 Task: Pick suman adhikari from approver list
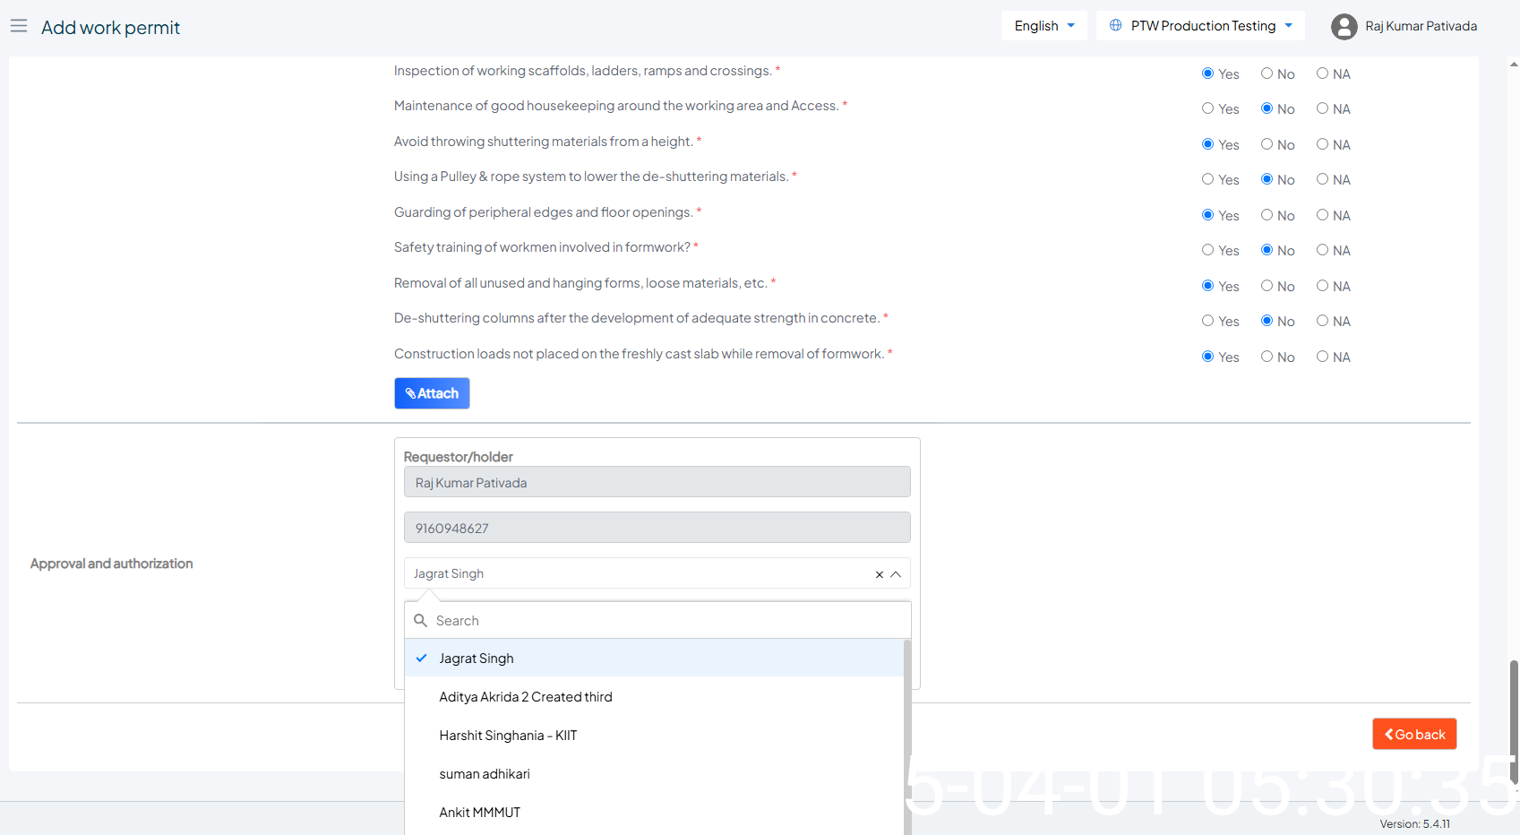pyautogui.click(x=485, y=774)
